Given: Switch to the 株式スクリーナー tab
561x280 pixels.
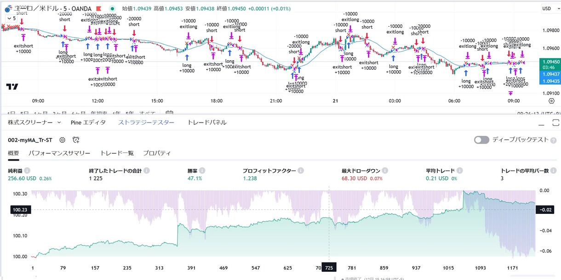Looking at the screenshot, I should point(31,123).
